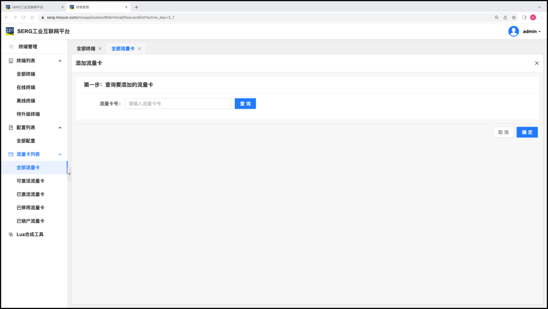Click the browser share icon

505,17
